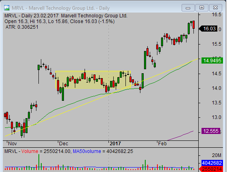Click the Nov label on the date axis

pyautogui.click(x=13, y=144)
